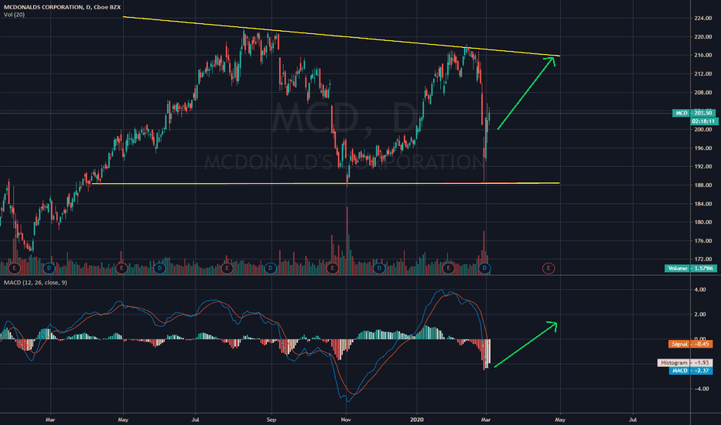Click the 208.00 price axis label
Screen dimensions: 721x425
click(x=702, y=93)
